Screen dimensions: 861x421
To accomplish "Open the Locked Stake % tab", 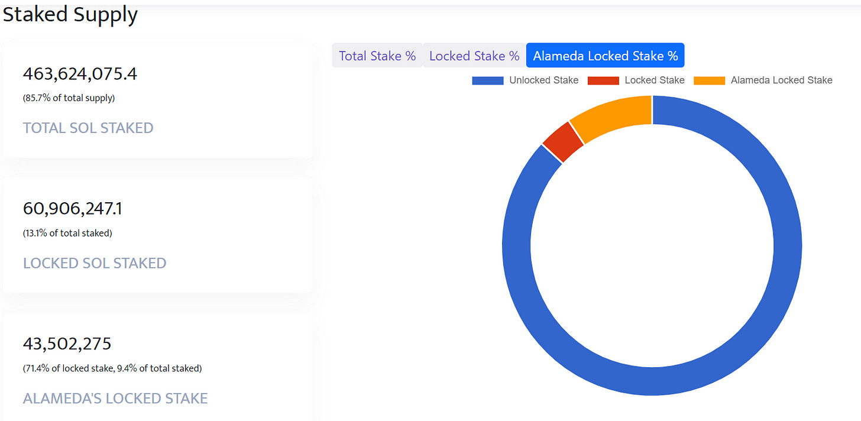I will point(474,56).
